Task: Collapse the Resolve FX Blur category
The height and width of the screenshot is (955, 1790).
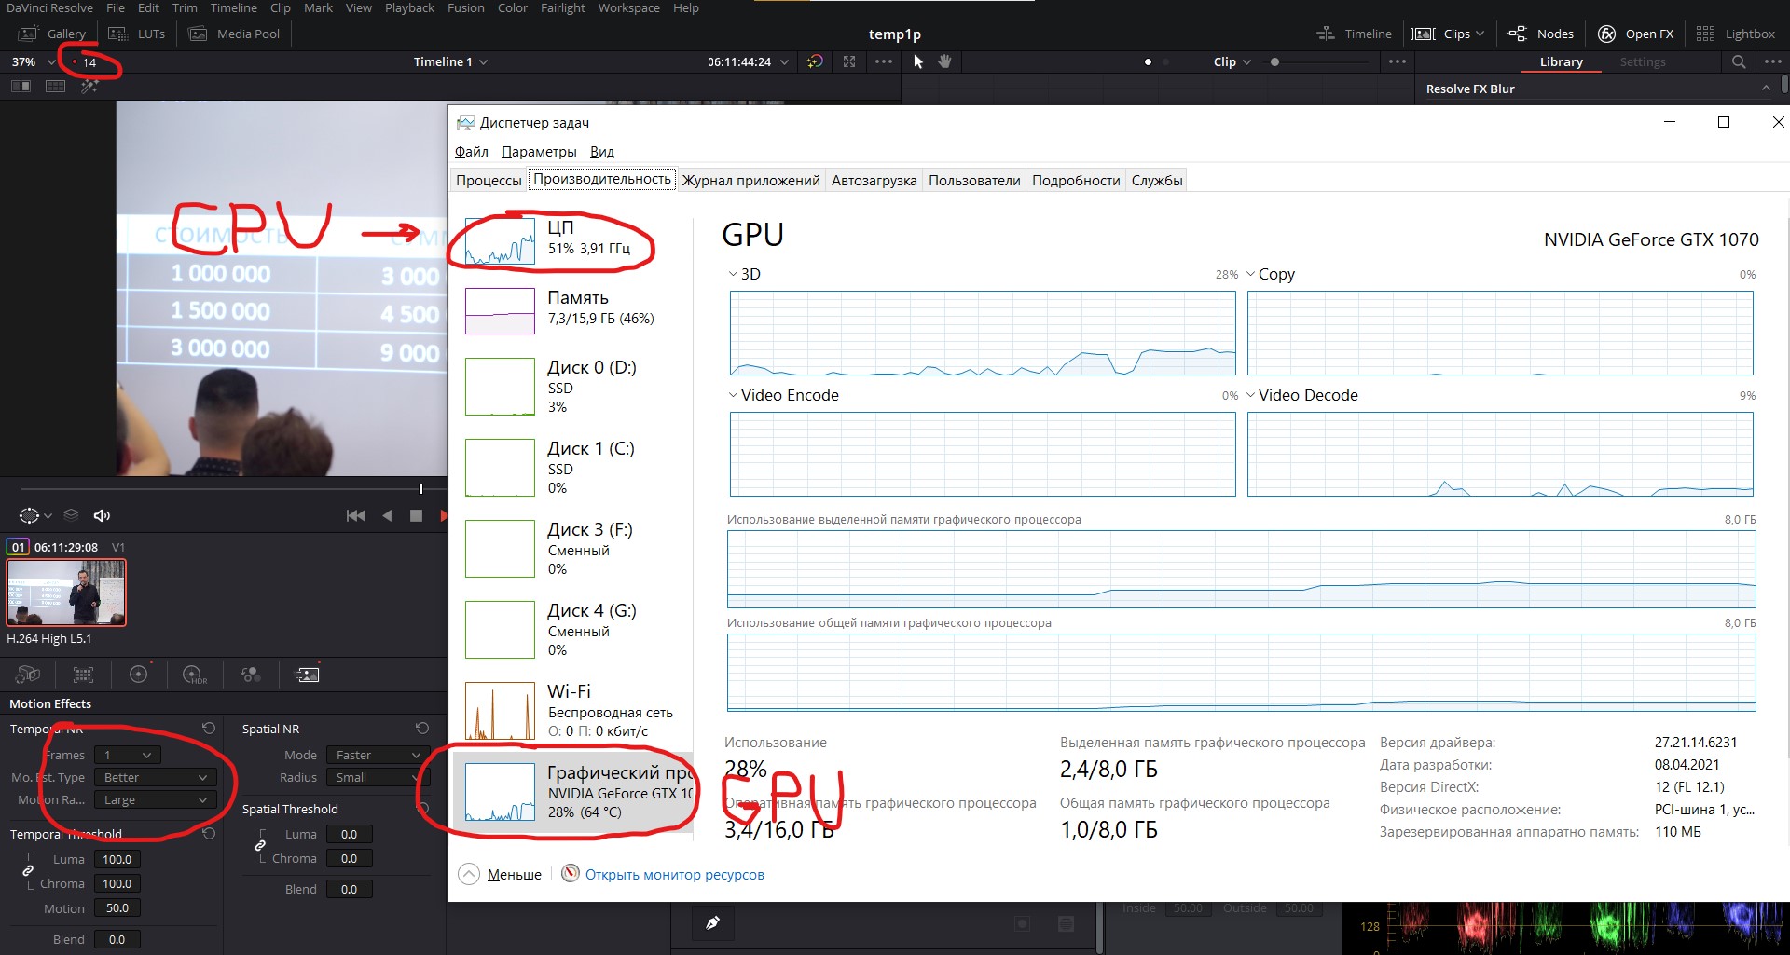Action: coord(1766,89)
